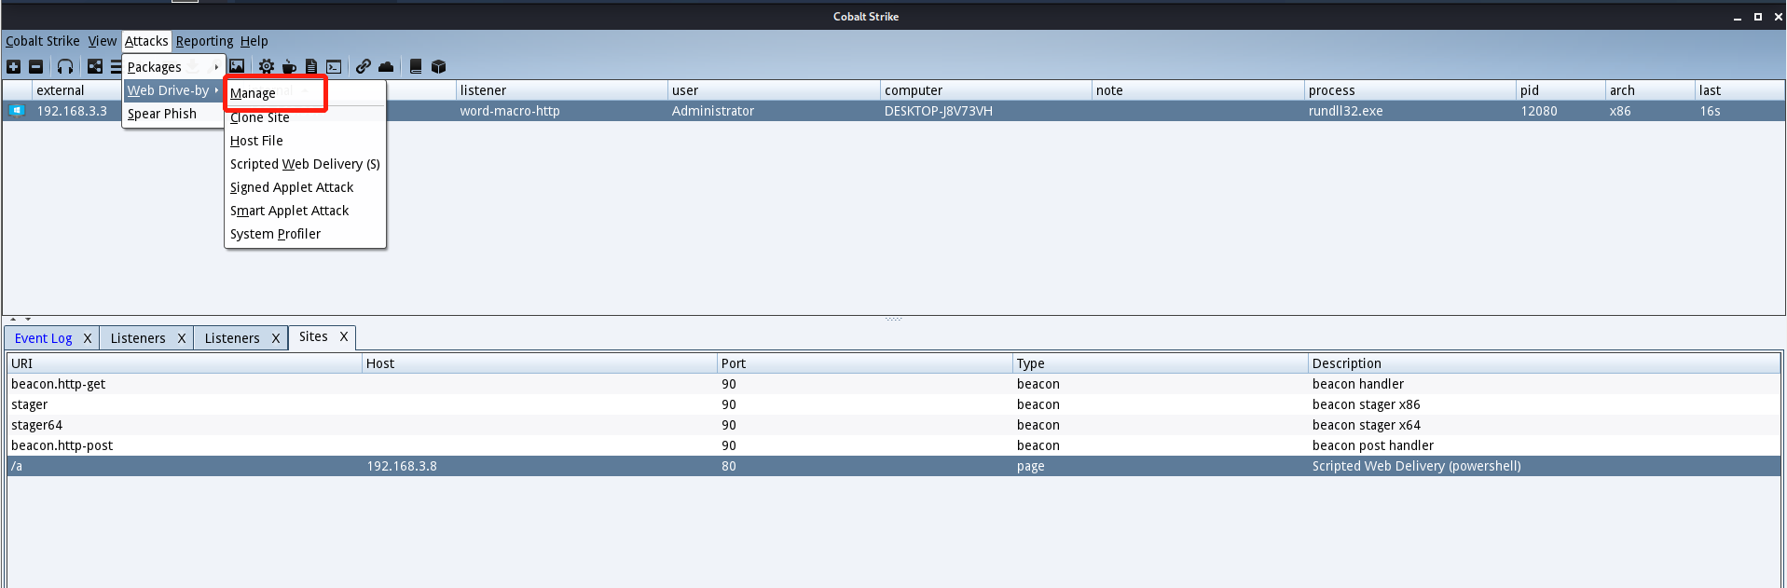This screenshot has height=588, width=1787.
Task: Sort sessions by listener column header
Action: click(561, 90)
